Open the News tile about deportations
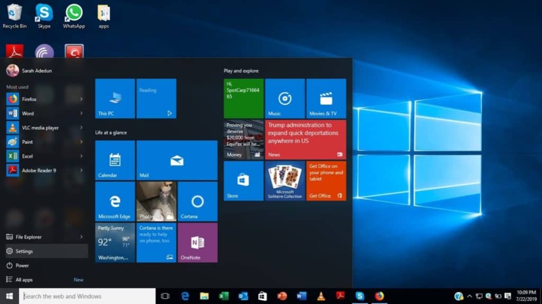542x304 pixels. tap(305, 140)
